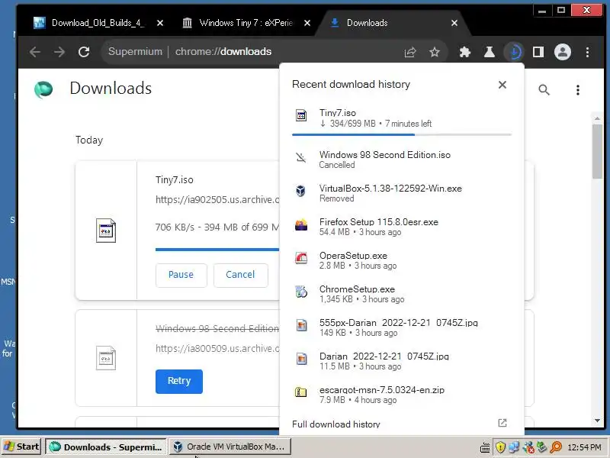Select VirtualBox-5.1.38-122592-Win.exe removed entry
This screenshot has width=610, height=458.
[402, 193]
